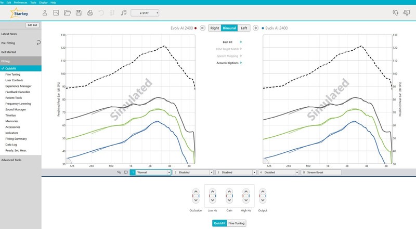Open the e-STAT formula dropdown
416x229 pixels.
point(145,13)
